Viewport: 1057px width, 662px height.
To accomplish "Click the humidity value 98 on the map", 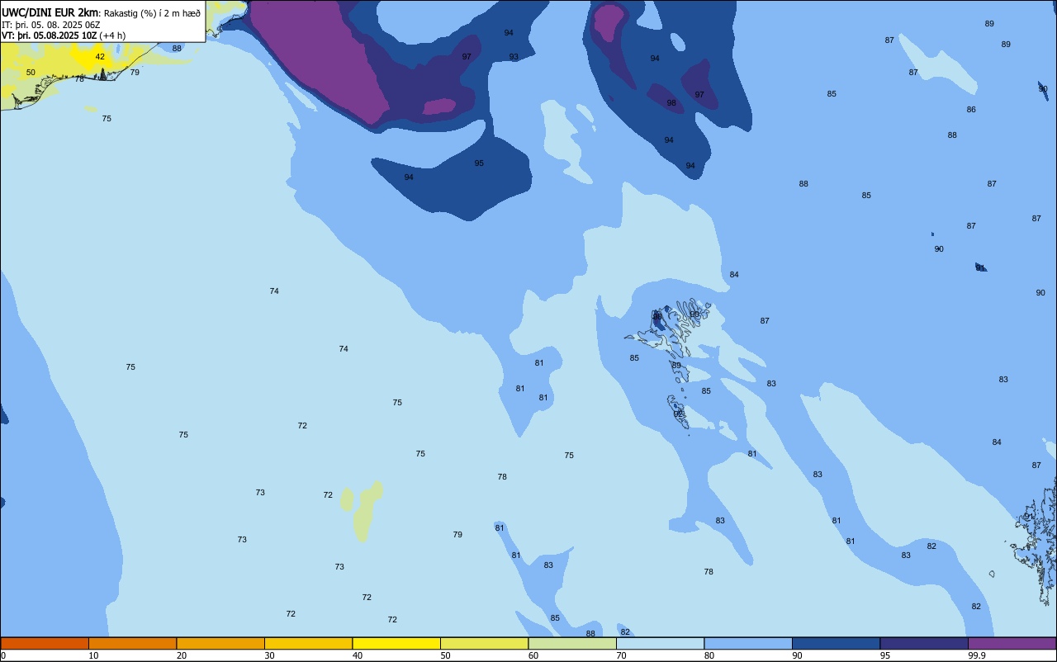I will [671, 103].
